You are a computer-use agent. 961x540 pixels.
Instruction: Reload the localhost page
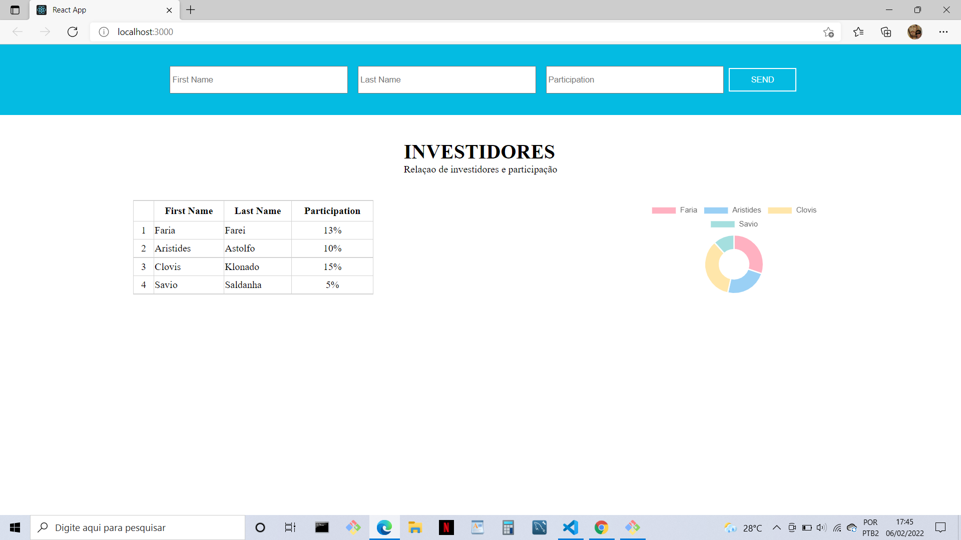[73, 32]
